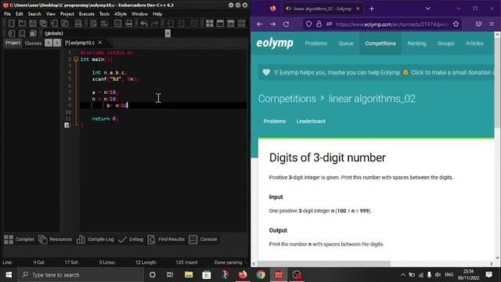Show hidden system tray icons

402,275
